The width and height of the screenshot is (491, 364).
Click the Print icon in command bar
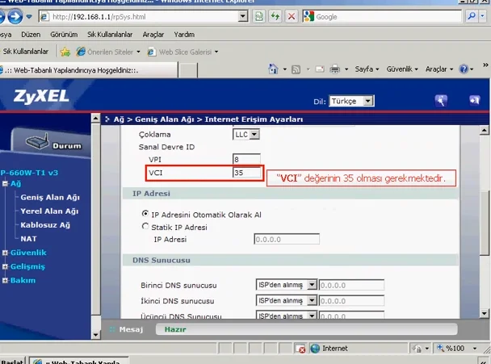(x=334, y=69)
